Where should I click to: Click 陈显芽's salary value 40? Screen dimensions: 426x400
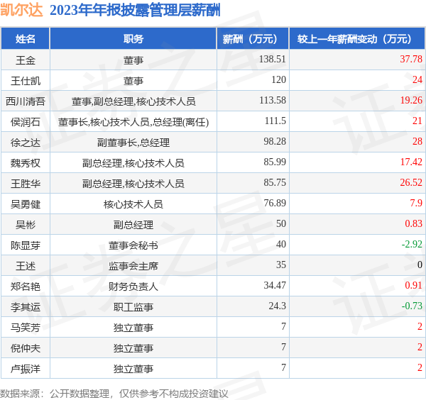(x=281, y=244)
